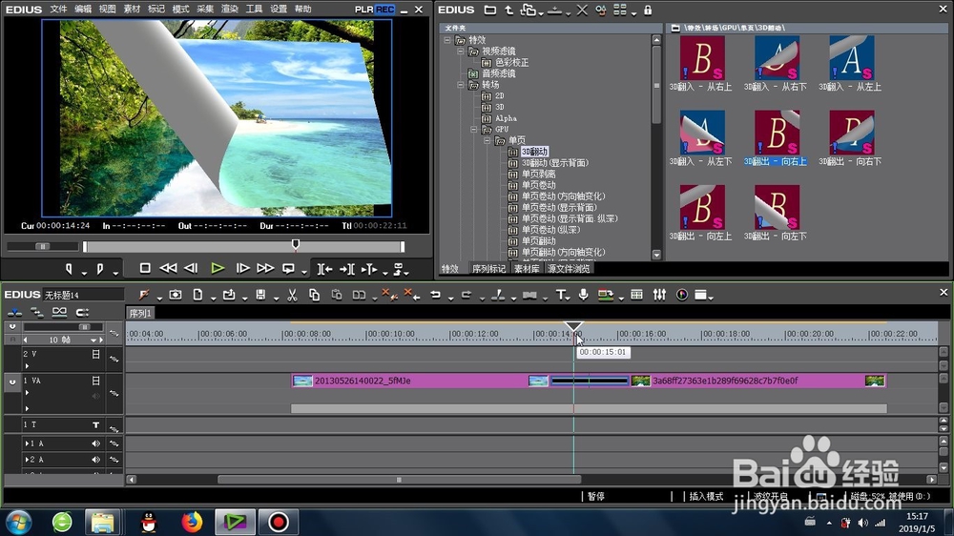Switch to the 素材库 tab
954x536 pixels.
(527, 269)
